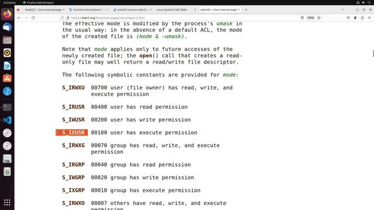Open Files manager from the dock
Image resolution: width=374 pixels, height=210 pixels.
(x=7, y=40)
